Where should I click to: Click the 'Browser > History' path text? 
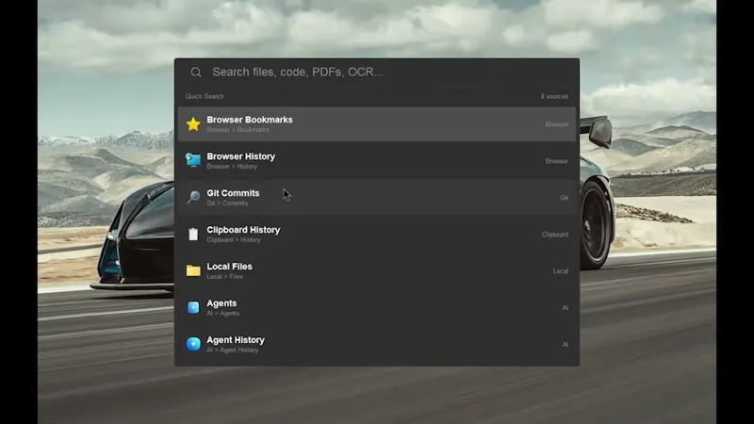(232, 167)
